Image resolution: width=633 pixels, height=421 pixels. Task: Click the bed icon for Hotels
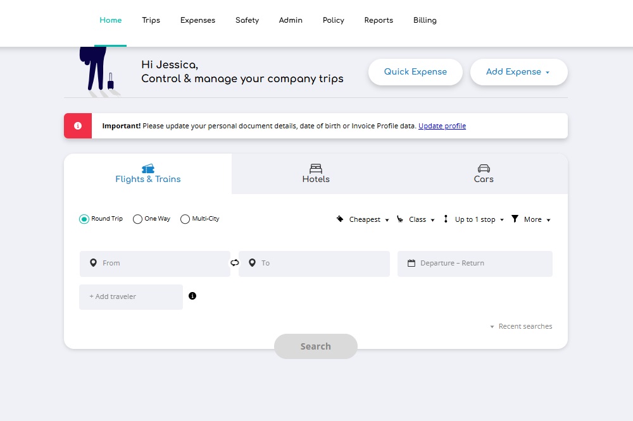[316, 168]
